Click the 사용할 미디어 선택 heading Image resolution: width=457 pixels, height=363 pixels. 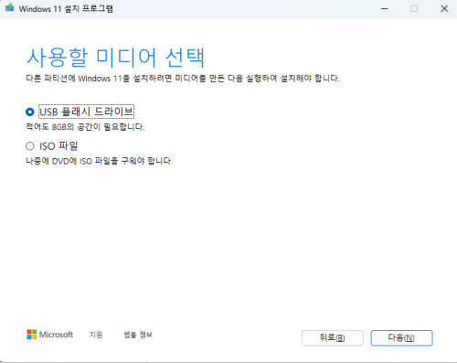(115, 58)
